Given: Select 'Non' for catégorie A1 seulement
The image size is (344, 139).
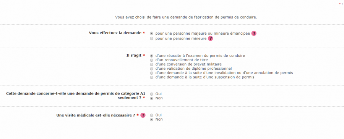Looking at the screenshot, I should 151,98.
